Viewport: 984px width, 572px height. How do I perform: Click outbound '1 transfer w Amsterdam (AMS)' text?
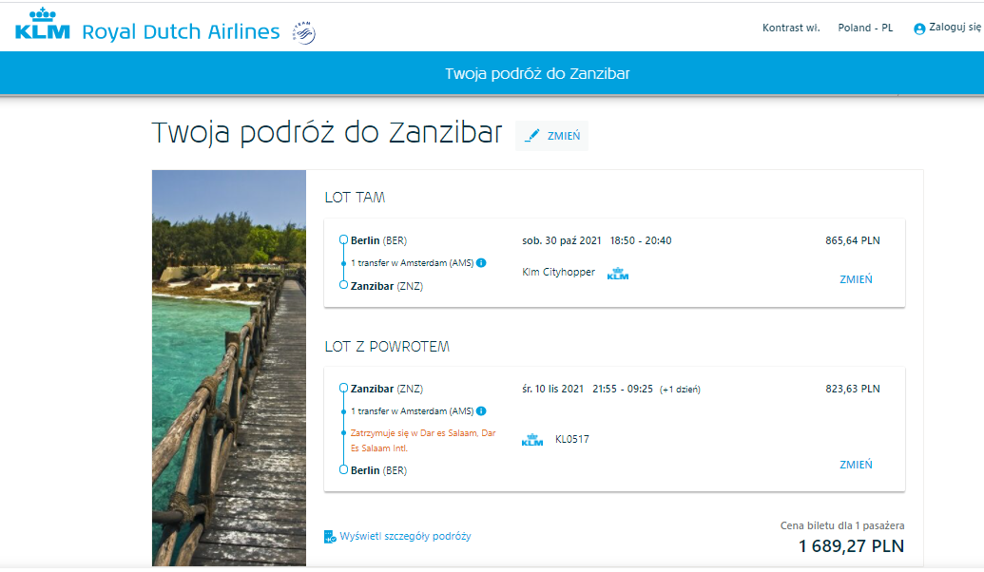[x=413, y=263]
